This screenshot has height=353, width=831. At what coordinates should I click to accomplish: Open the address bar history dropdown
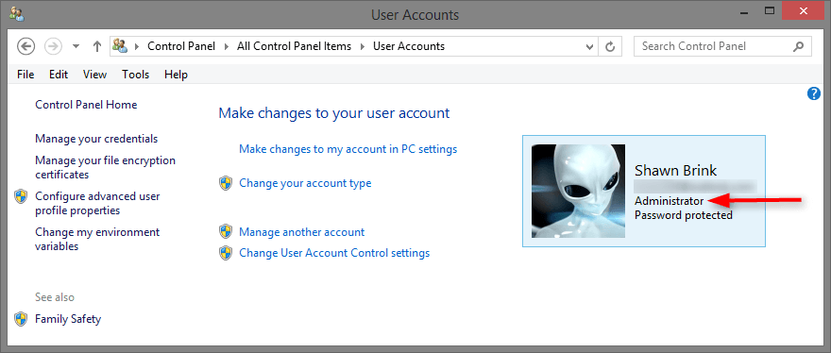point(590,46)
